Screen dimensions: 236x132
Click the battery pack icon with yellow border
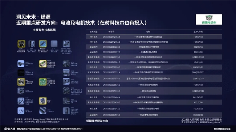click(43, 64)
